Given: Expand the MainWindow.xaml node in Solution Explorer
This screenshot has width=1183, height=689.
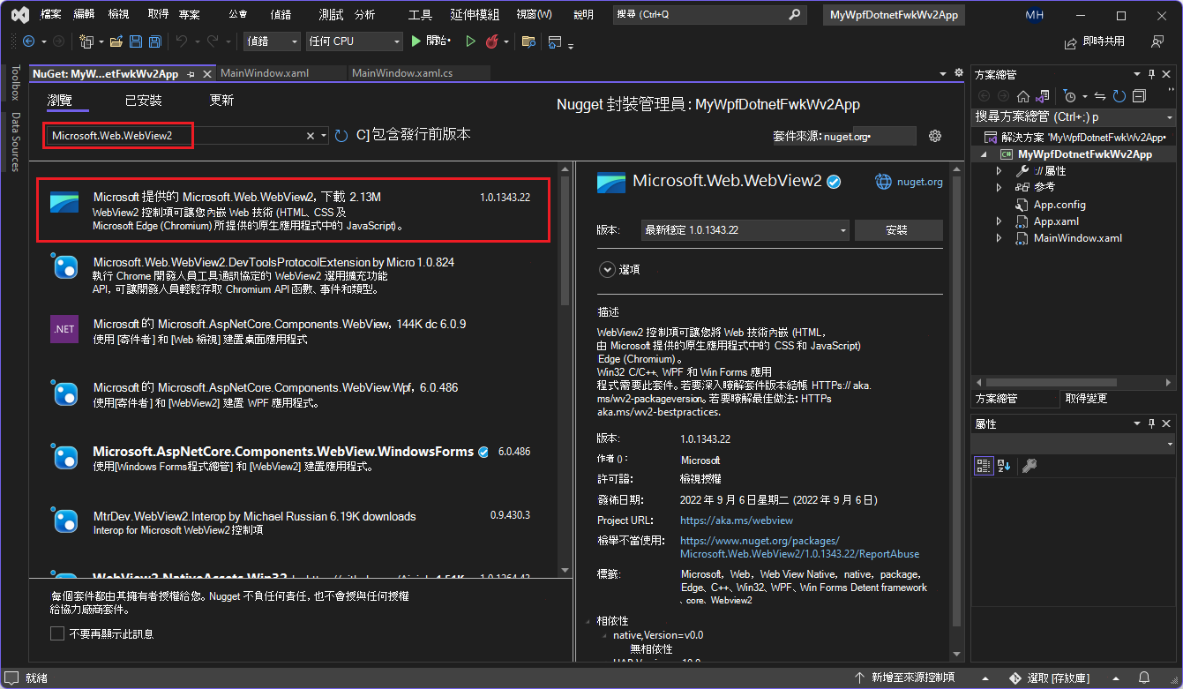Looking at the screenshot, I should 999,238.
